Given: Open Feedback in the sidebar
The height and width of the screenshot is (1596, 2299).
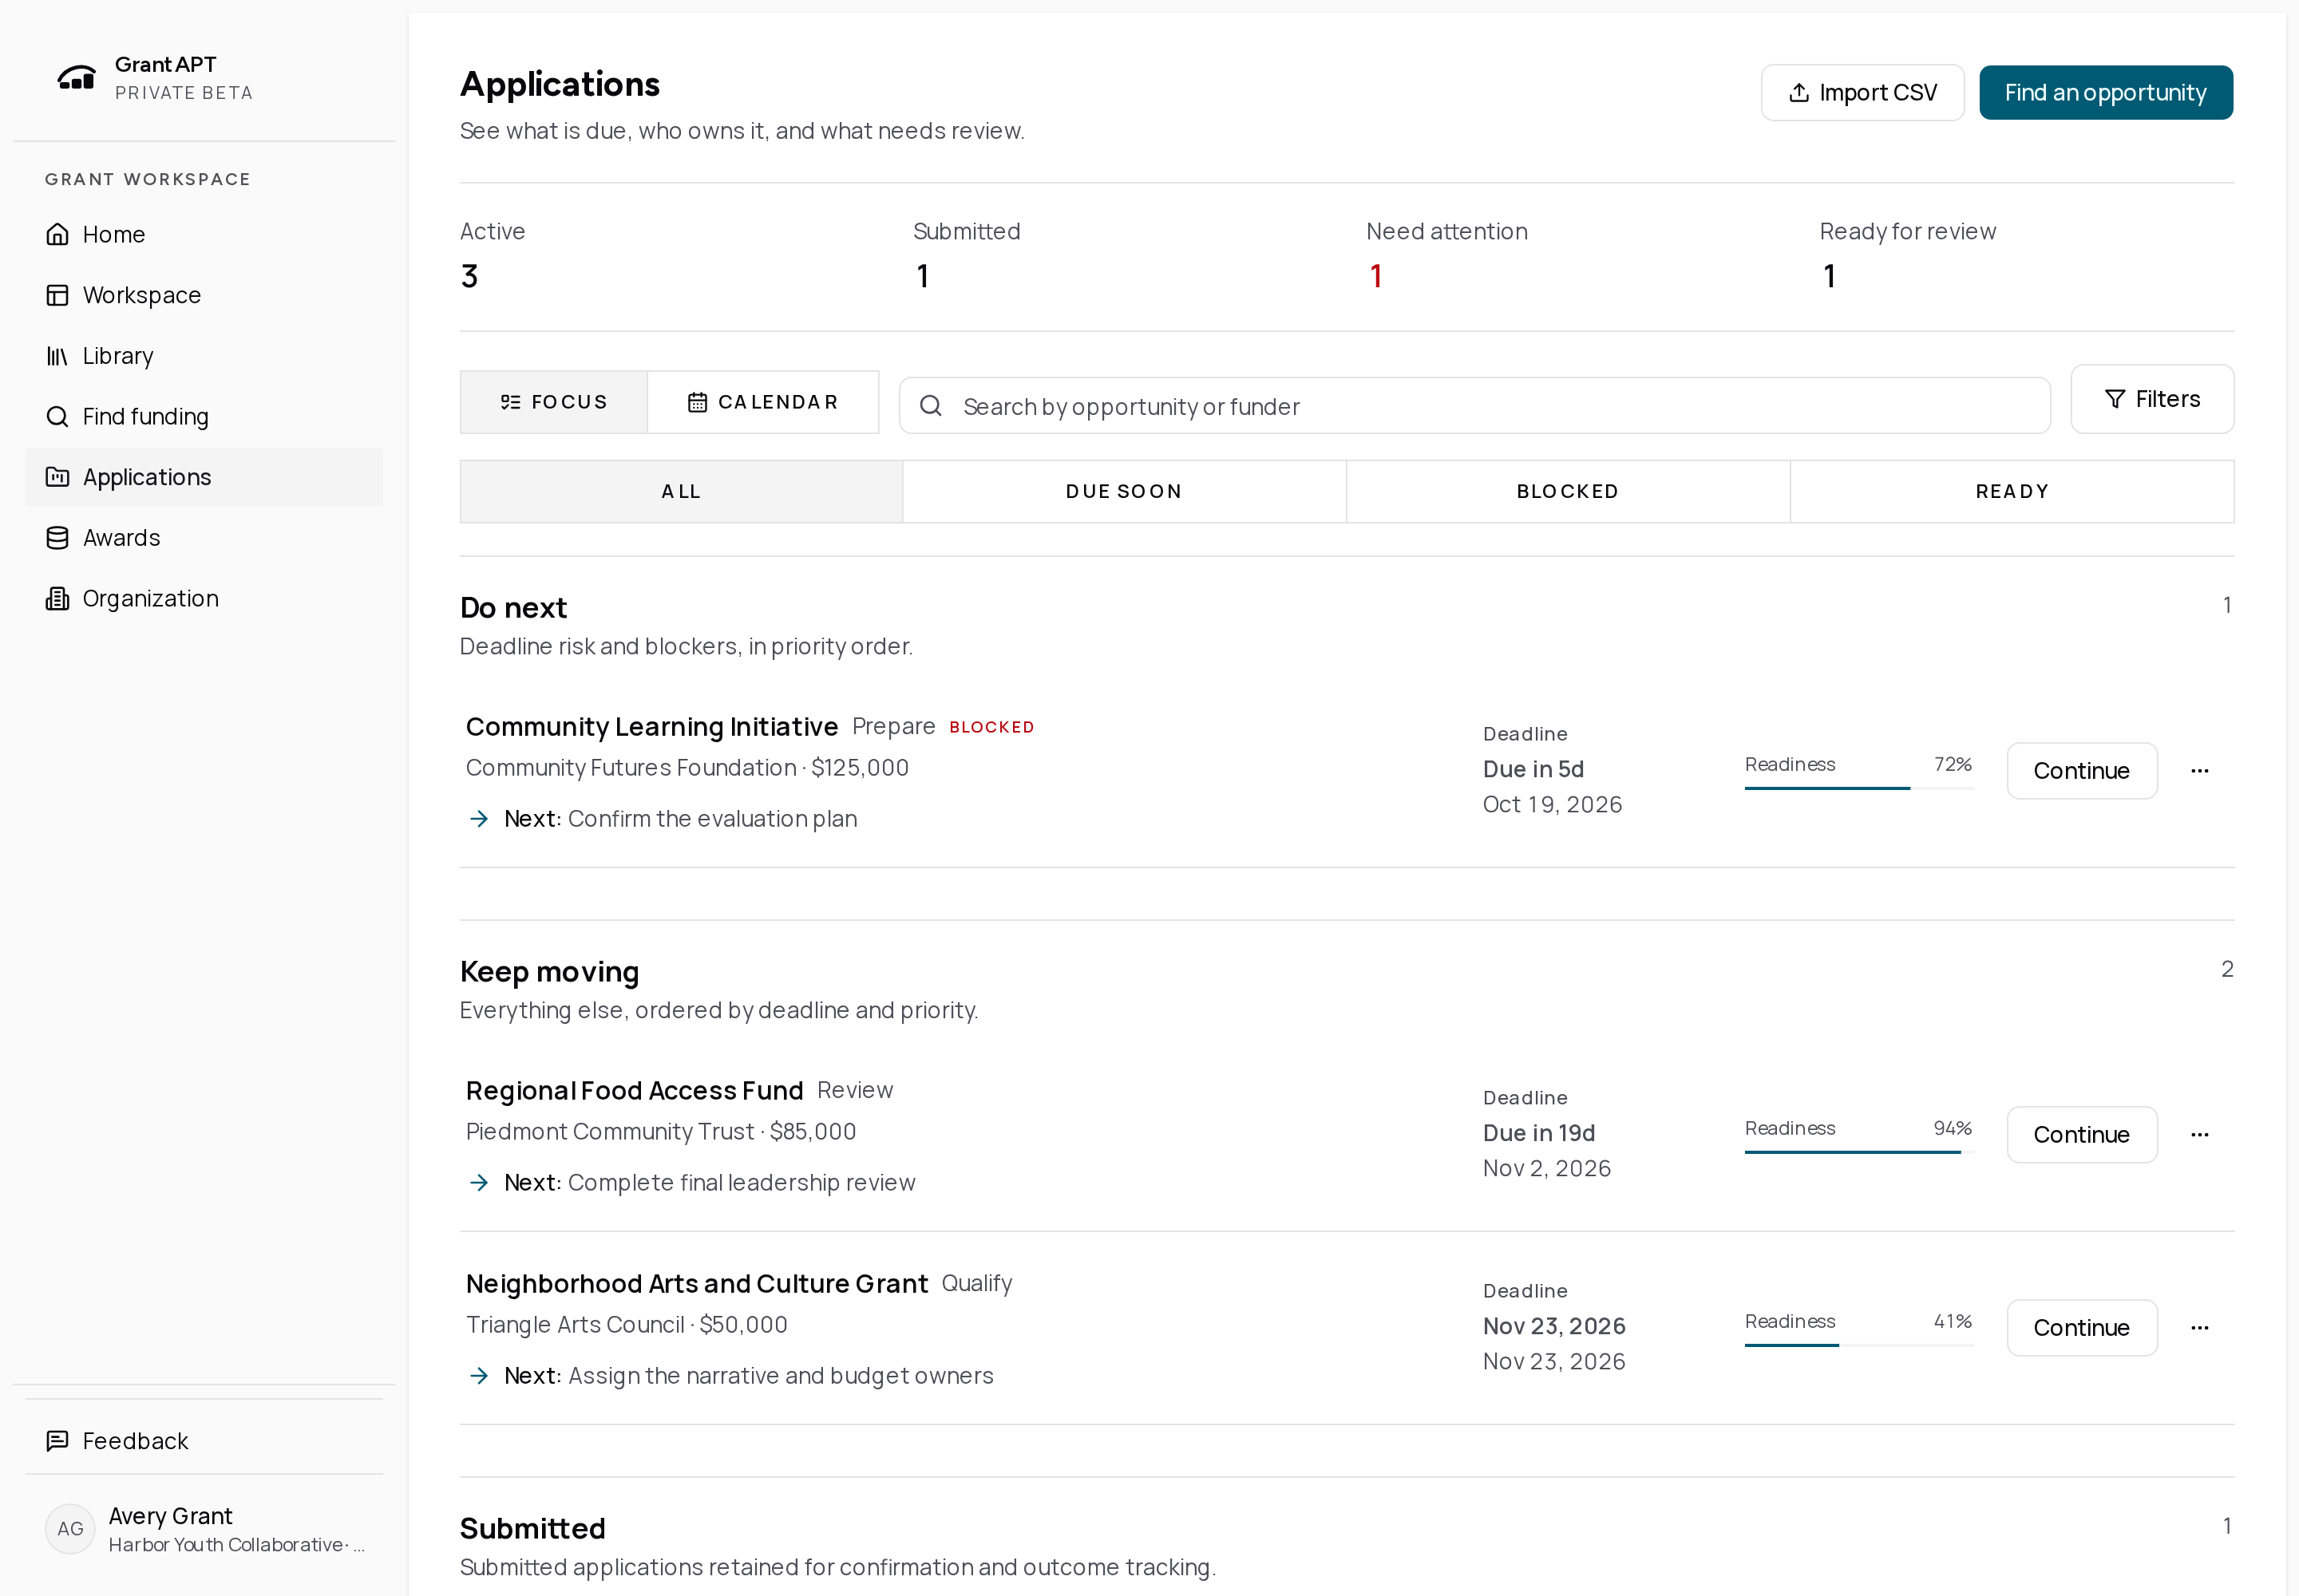Looking at the screenshot, I should point(204,1441).
